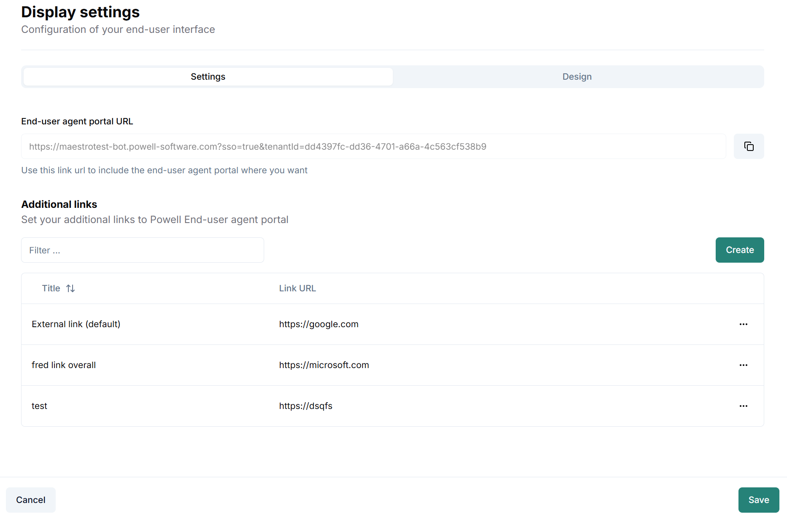The image size is (787, 519).
Task: Focus the Filter input field
Action: [143, 250]
